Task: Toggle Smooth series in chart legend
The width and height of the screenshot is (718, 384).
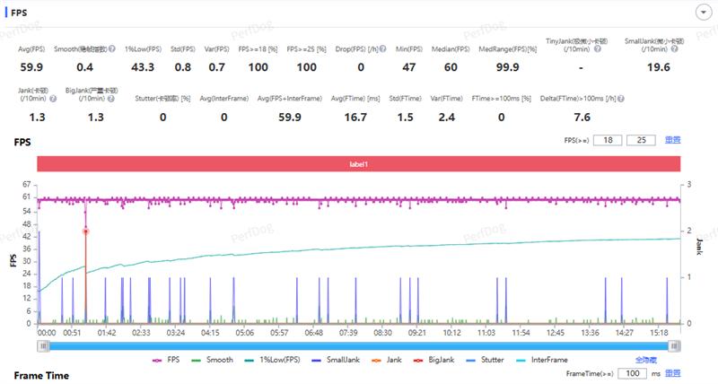Action: point(212,360)
